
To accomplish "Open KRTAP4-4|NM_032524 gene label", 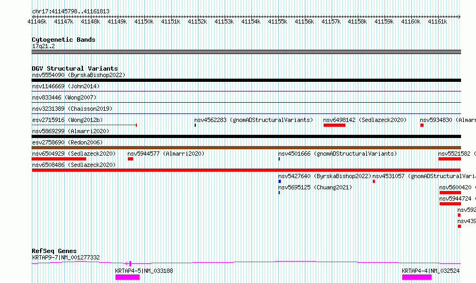I will tap(431, 271).
